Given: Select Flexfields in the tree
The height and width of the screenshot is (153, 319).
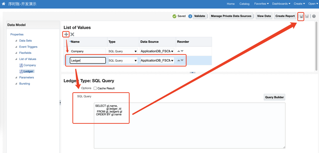Looking at the screenshot, I should 25,53.
